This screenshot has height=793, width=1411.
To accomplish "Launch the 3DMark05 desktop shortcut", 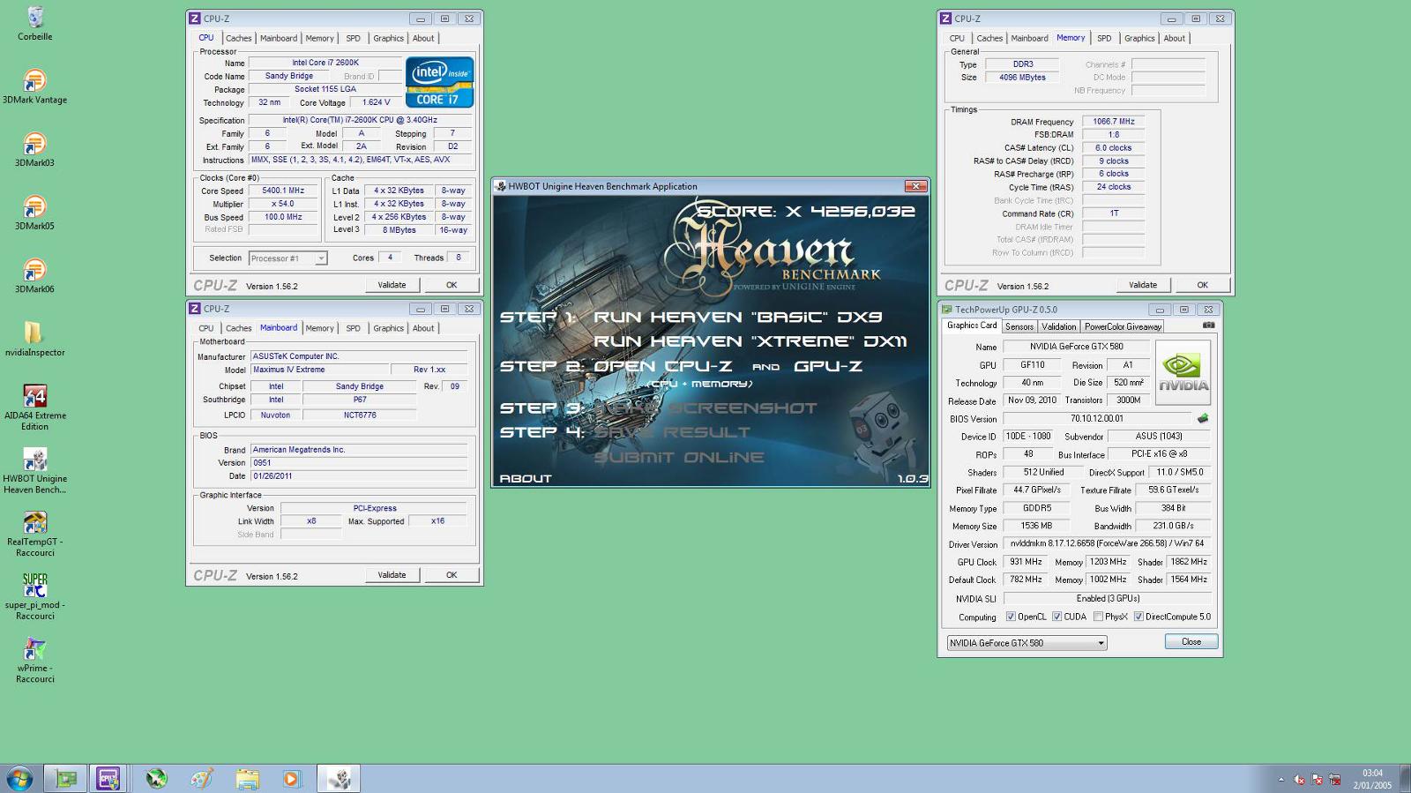I will coord(34,213).
